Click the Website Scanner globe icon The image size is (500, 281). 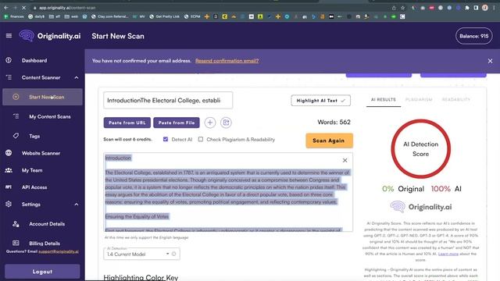pyautogui.click(x=9, y=153)
